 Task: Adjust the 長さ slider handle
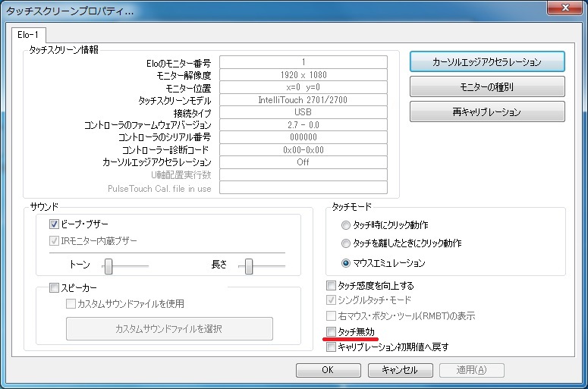point(248,265)
